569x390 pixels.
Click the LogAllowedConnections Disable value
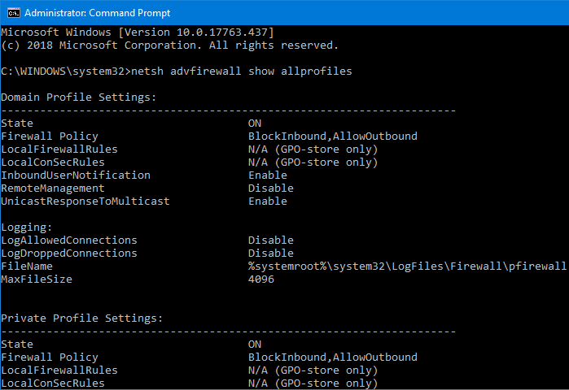click(271, 240)
